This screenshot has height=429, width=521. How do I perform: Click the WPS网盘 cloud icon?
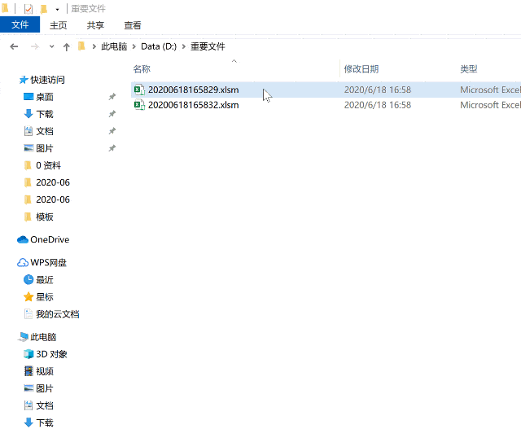[23, 263]
